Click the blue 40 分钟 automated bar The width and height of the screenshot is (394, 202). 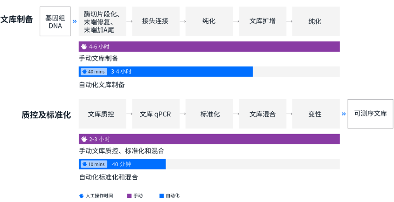(140, 164)
